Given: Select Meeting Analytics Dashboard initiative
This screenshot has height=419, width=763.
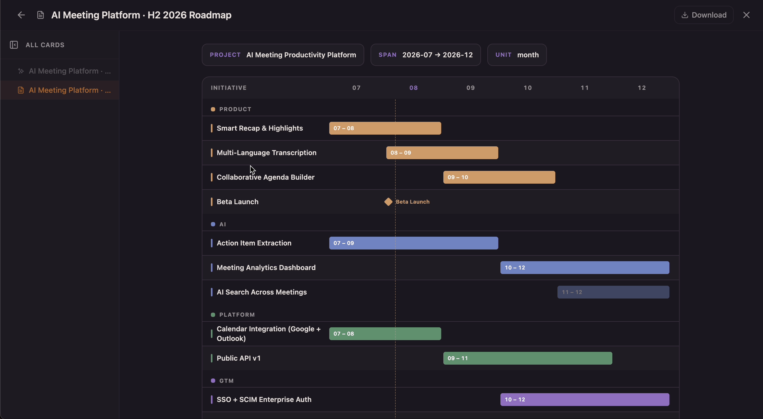Looking at the screenshot, I should click(266, 268).
